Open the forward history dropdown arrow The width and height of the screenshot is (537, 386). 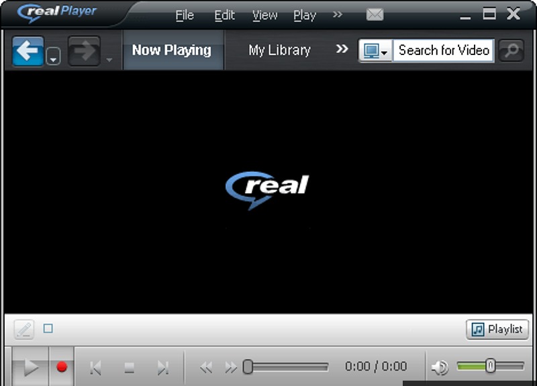pyautogui.click(x=109, y=60)
